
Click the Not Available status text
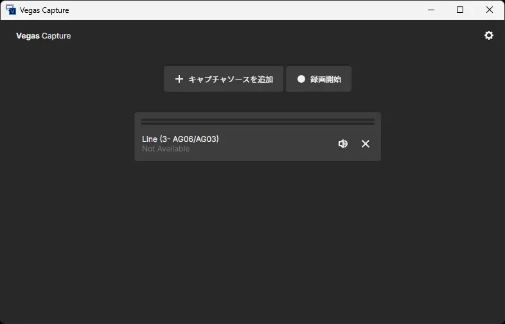click(x=166, y=149)
